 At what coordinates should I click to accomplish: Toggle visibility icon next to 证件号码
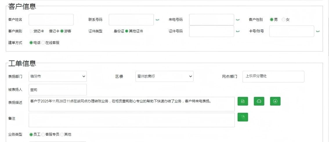(x=238, y=31)
